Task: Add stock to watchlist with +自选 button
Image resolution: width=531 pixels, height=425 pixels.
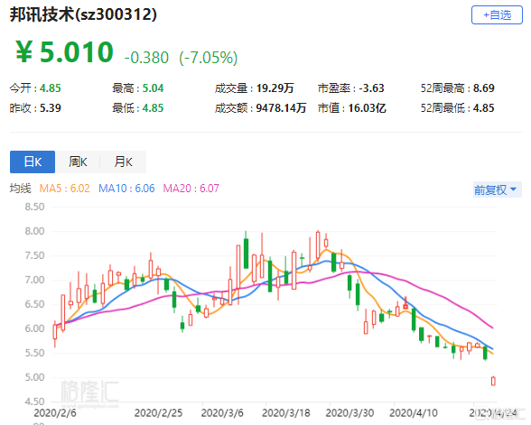Action: 497,14
